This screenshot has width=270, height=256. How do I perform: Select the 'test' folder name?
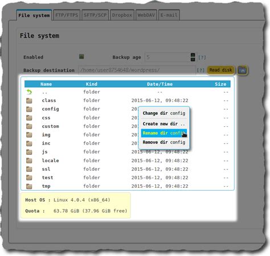(47, 177)
